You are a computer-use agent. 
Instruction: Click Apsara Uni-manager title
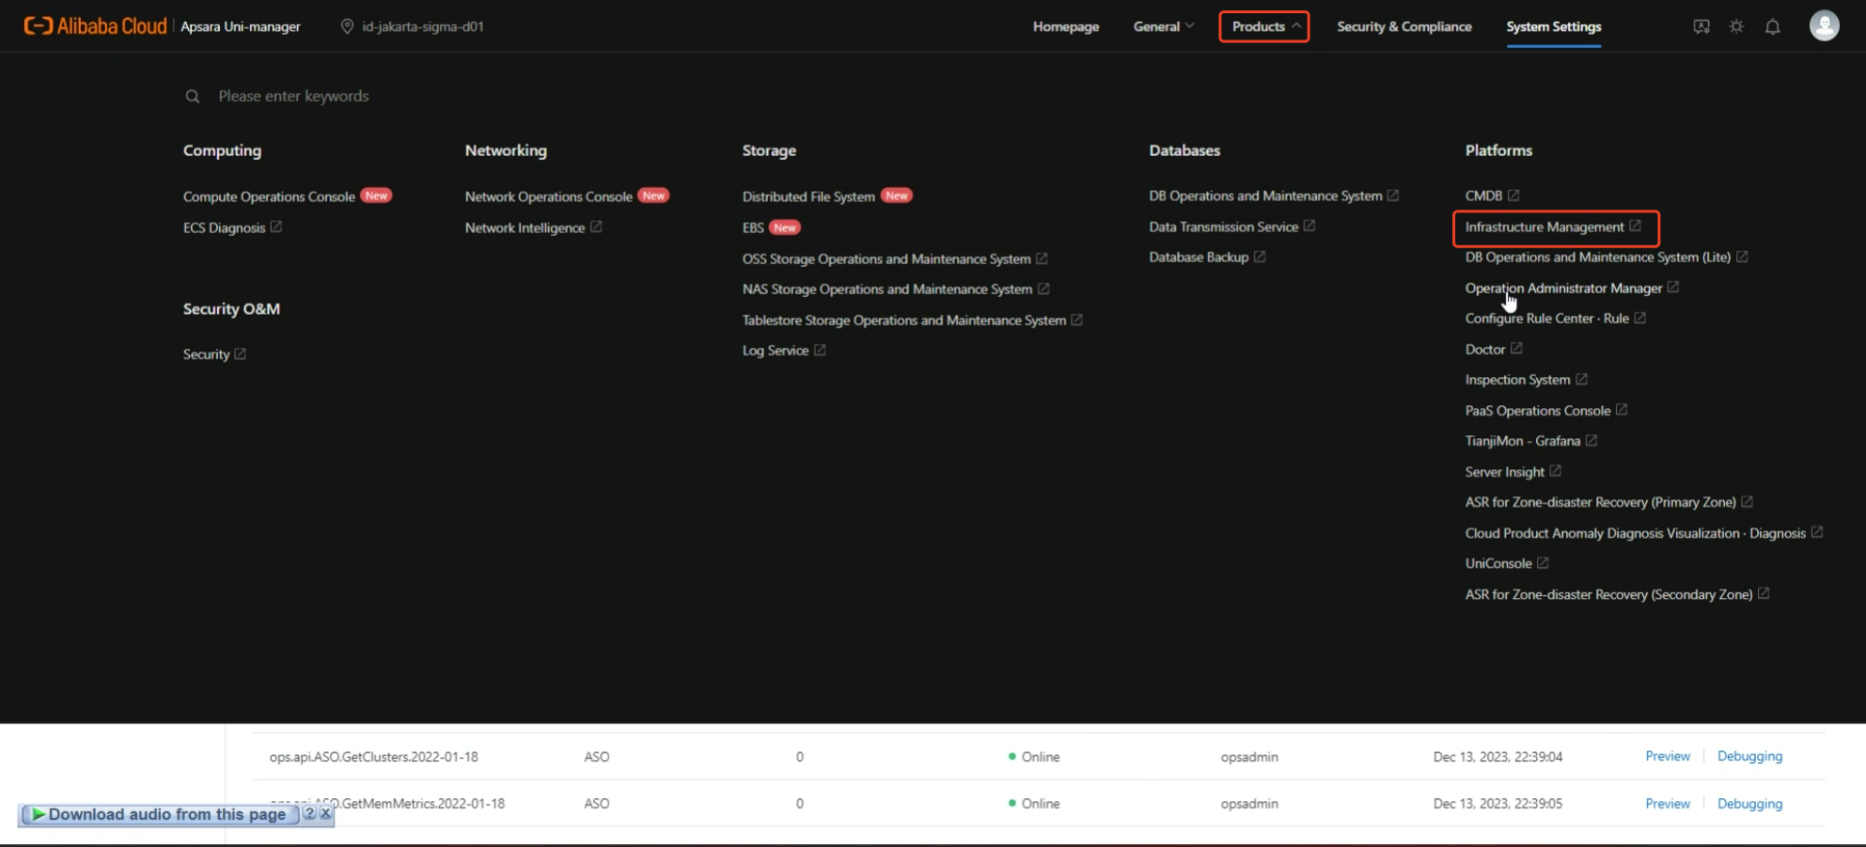[x=240, y=26]
